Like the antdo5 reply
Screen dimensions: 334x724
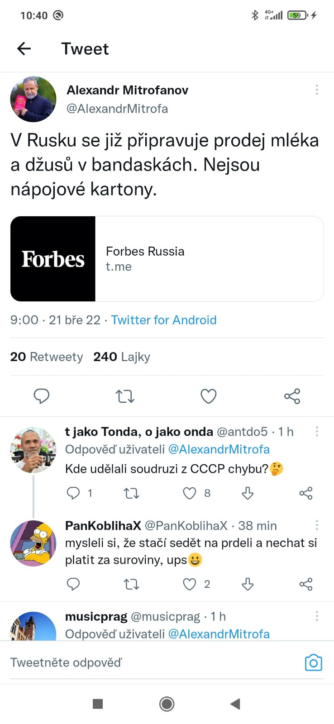point(189,493)
